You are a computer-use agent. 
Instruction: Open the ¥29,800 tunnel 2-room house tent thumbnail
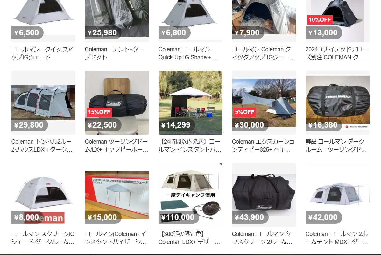tap(43, 103)
